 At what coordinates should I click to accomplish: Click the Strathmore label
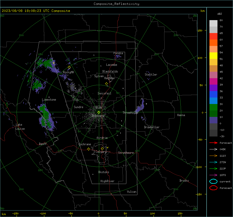pyautogui.click(x=126, y=153)
